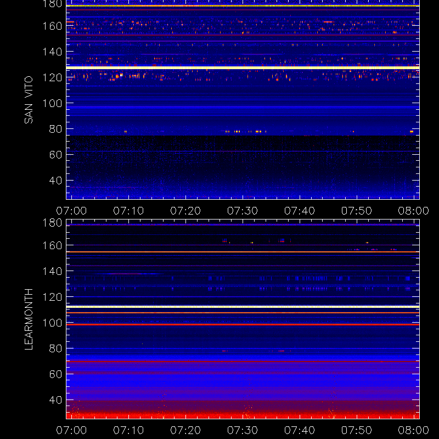This screenshot has width=439, height=439.
Task: Click 07:30 time label under SAN VITO plot
Action: tap(243, 211)
